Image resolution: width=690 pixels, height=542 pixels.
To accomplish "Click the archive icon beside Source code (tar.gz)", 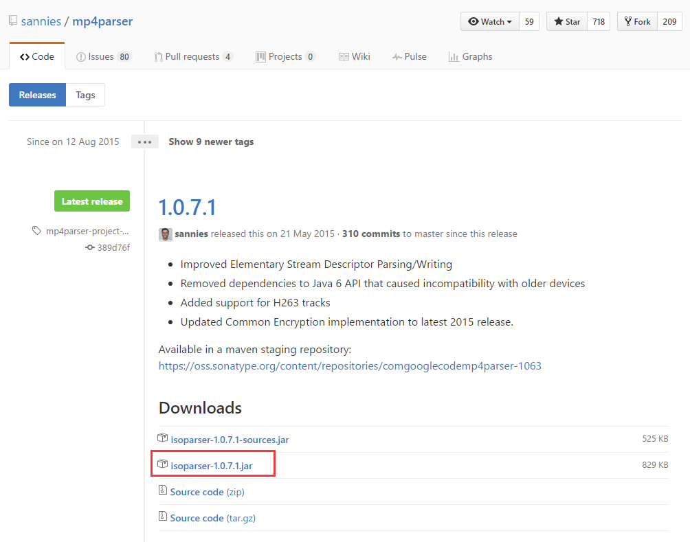I will click(163, 516).
